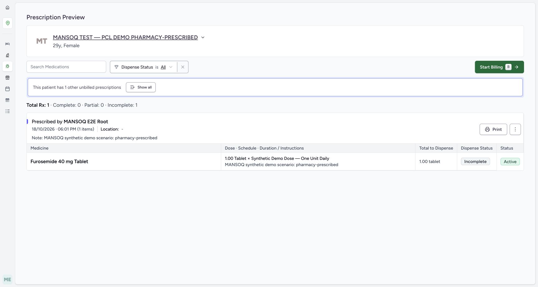Click the 'Prescription Preview' heading
Image resolution: width=538 pixels, height=287 pixels.
point(55,17)
